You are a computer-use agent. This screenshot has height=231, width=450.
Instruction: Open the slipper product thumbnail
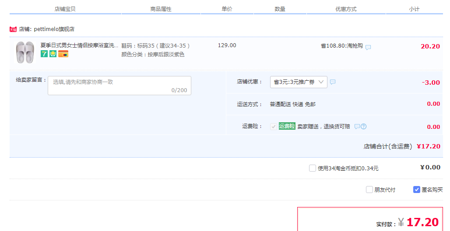tap(25, 52)
